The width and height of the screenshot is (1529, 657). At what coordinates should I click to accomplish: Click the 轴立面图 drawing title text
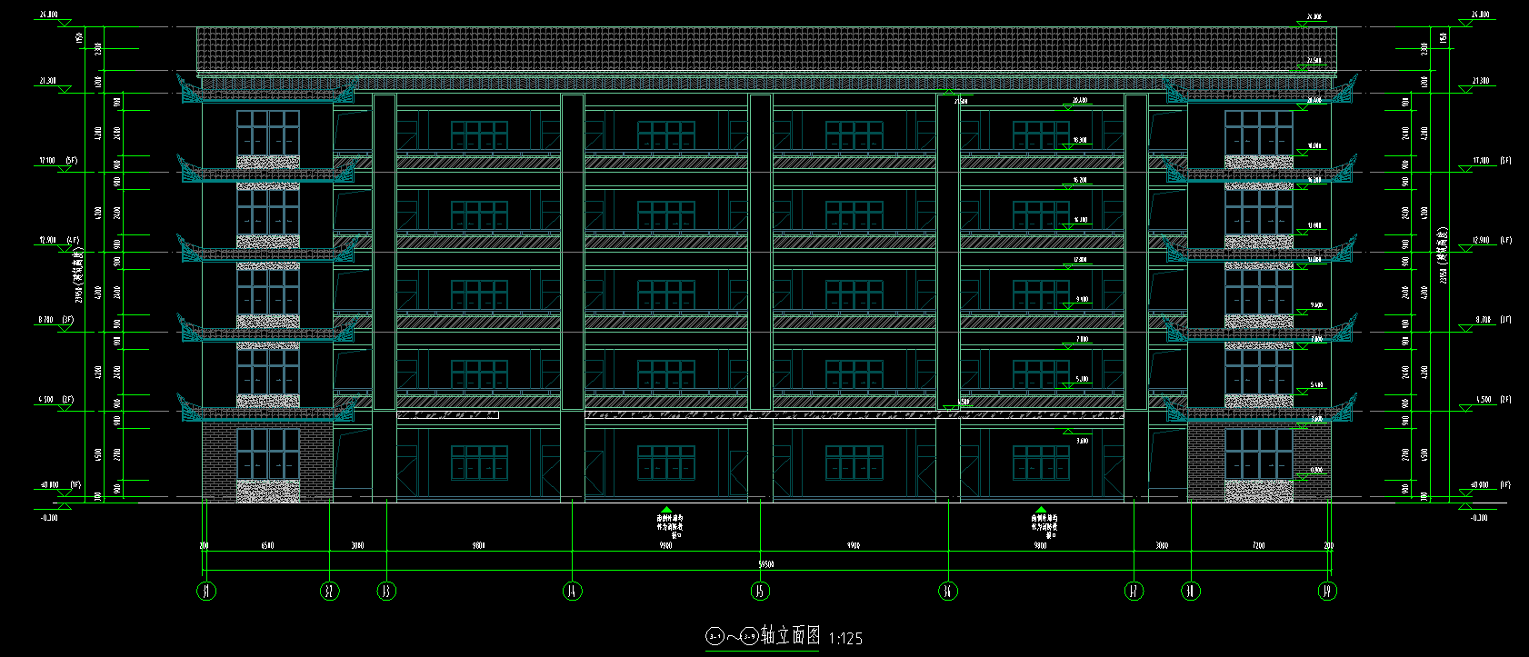pyautogui.click(x=790, y=636)
